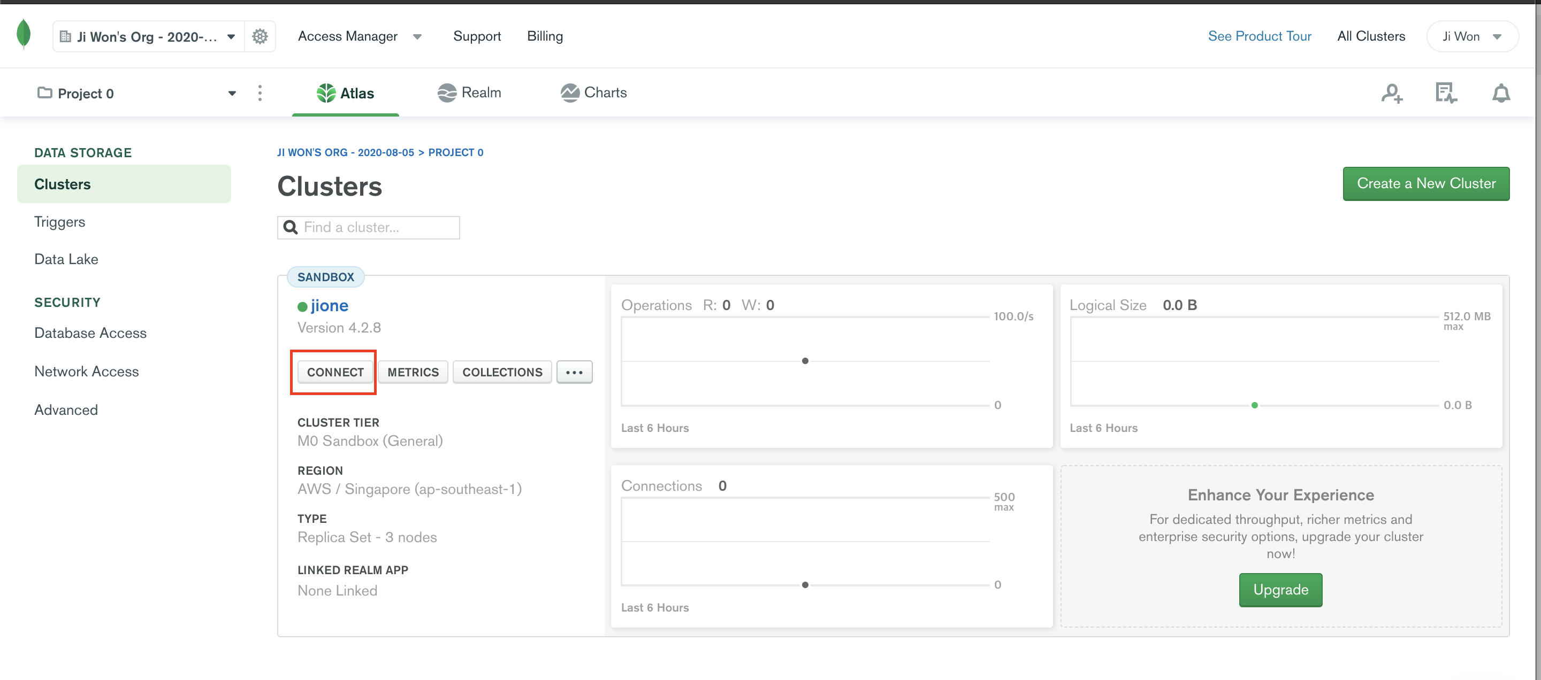Click the organization breadcrumb link
Viewport: 1541px width, 680px height.
click(345, 152)
